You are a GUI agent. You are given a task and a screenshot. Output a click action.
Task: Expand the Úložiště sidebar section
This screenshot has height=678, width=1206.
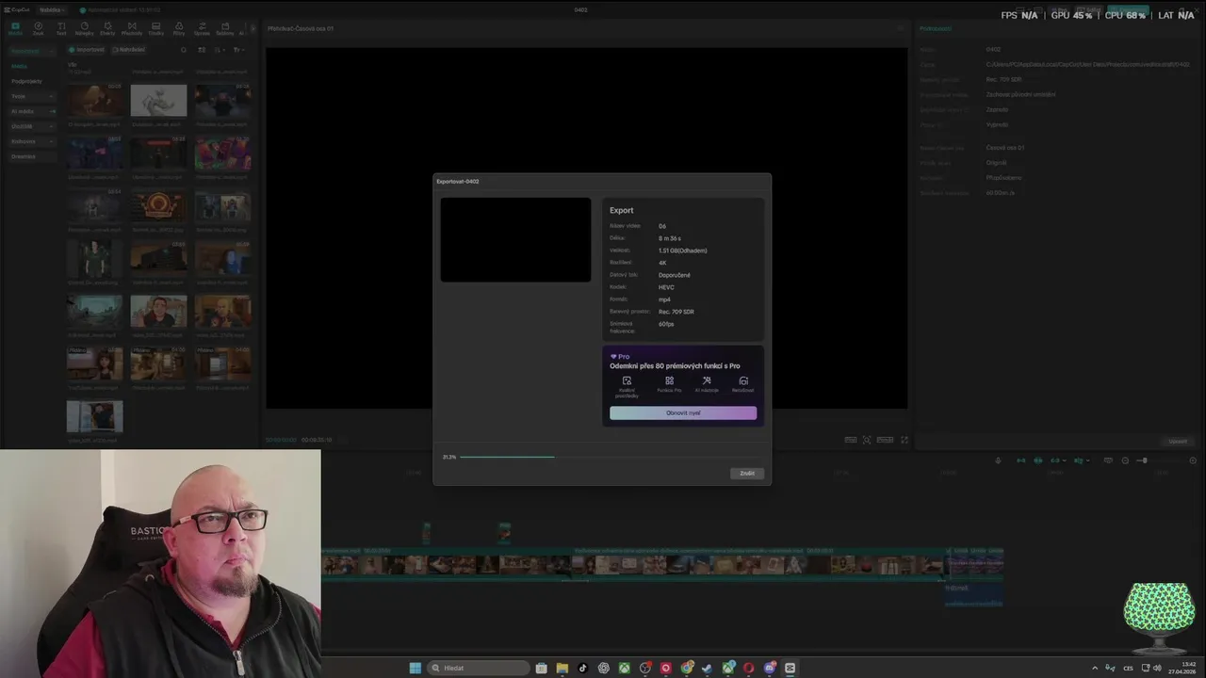pos(32,126)
